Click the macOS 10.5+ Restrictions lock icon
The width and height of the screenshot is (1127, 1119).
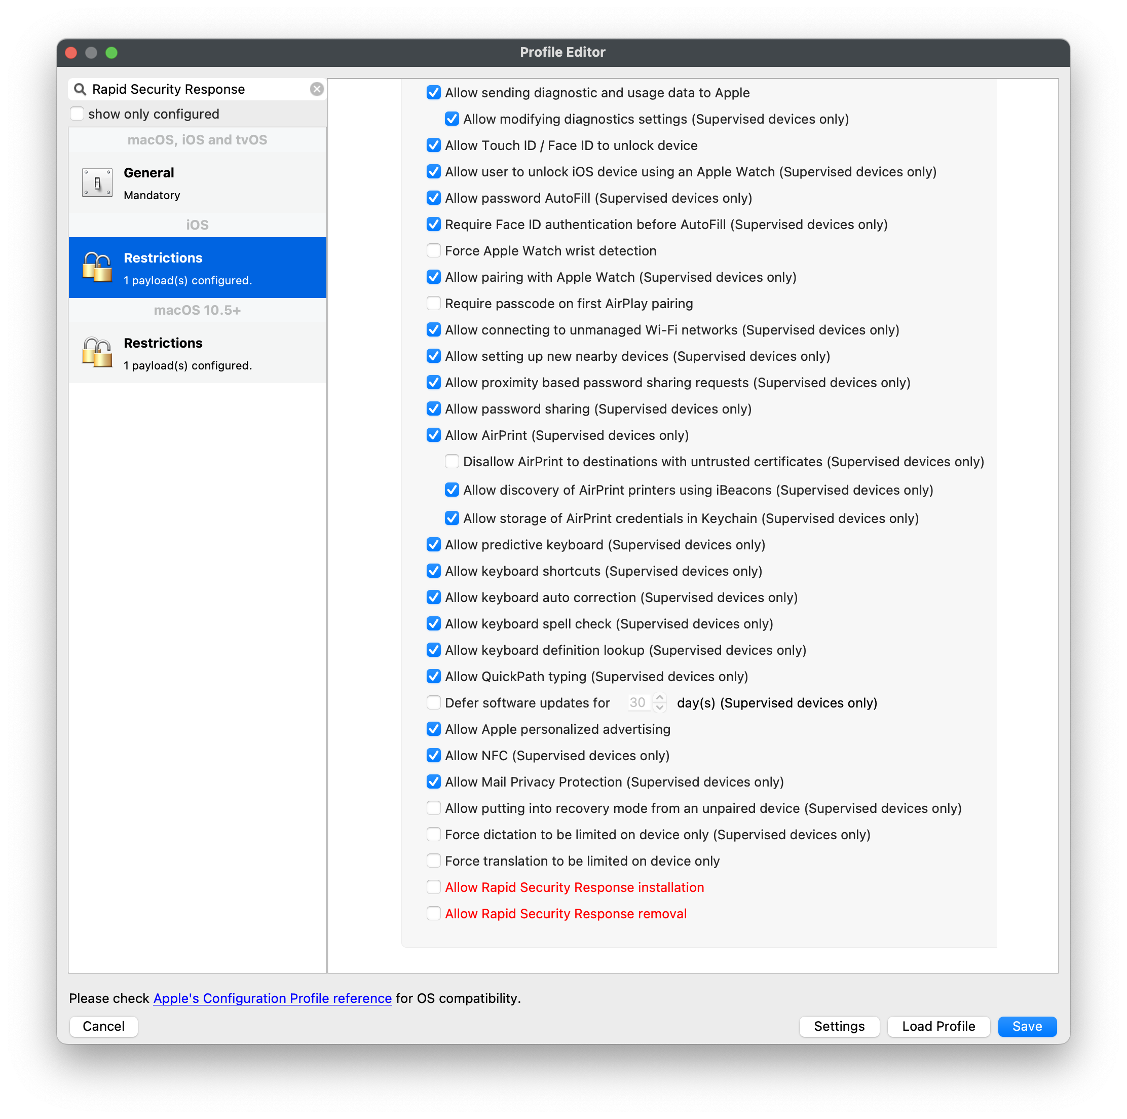(x=96, y=353)
